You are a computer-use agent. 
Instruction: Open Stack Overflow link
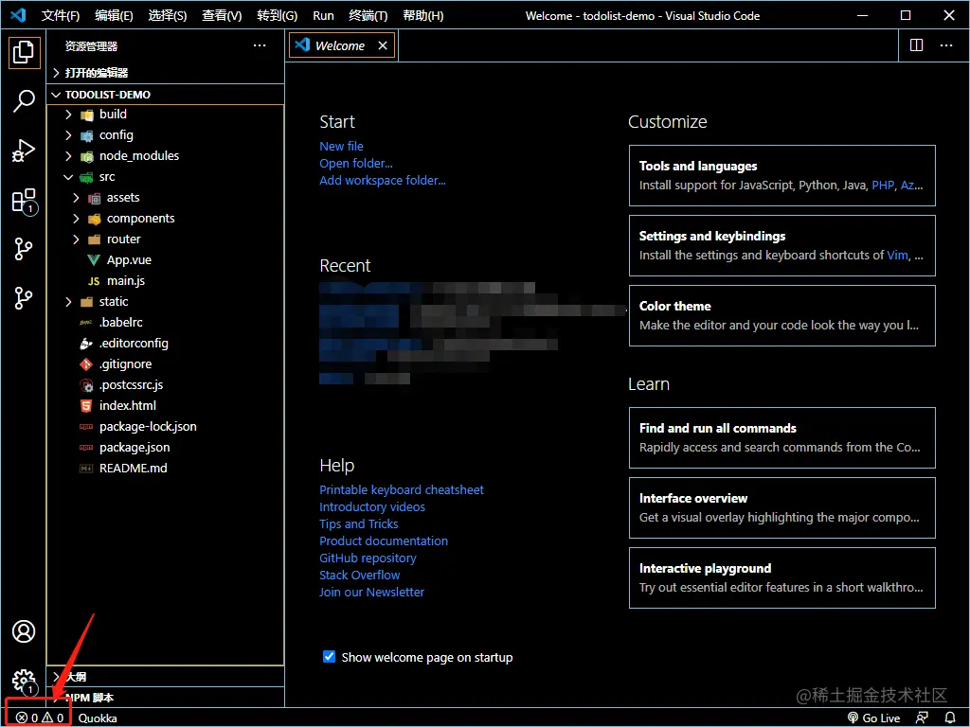click(x=359, y=575)
